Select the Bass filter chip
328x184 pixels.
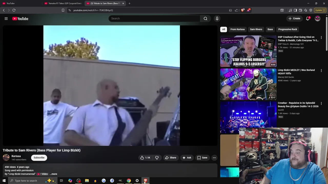pos(270,29)
